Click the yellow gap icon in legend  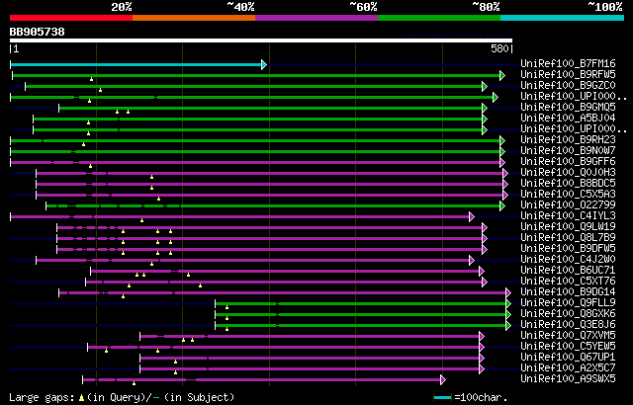[x=81, y=398]
